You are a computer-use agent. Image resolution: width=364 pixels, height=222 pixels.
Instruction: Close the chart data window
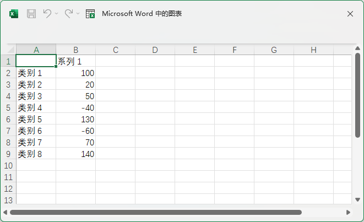[350, 14]
